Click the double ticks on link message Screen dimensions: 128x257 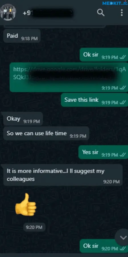[x=123, y=88]
